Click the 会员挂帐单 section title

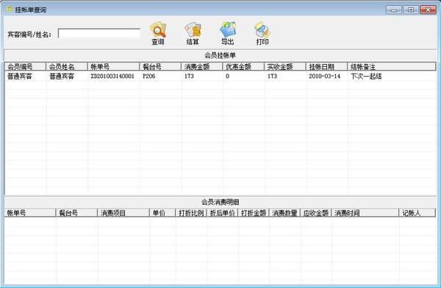[220, 55]
